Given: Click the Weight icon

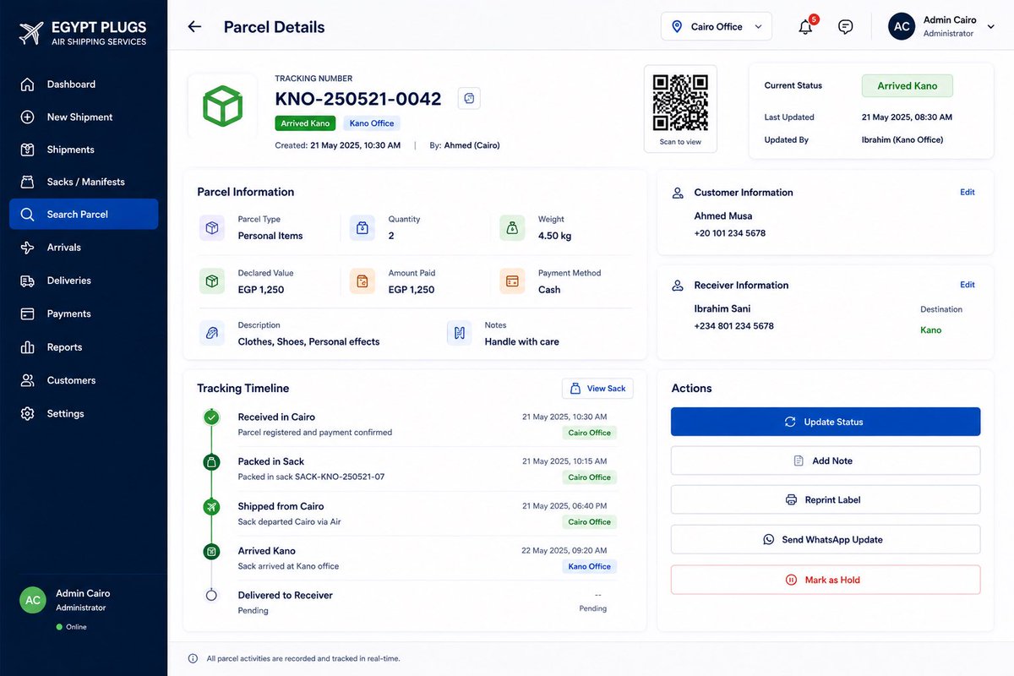Looking at the screenshot, I should [x=512, y=227].
